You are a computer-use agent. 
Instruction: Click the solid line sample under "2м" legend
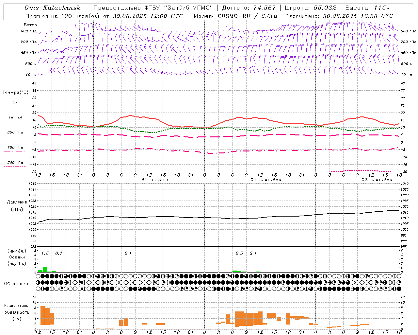pos(15,106)
